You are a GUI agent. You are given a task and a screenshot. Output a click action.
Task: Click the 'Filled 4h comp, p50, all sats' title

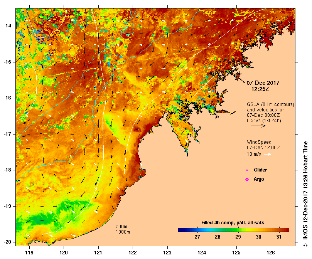pyautogui.click(x=233, y=223)
